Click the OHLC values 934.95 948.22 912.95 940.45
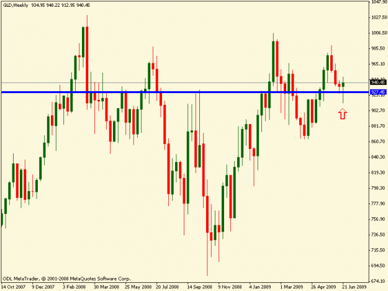 coord(61,5)
